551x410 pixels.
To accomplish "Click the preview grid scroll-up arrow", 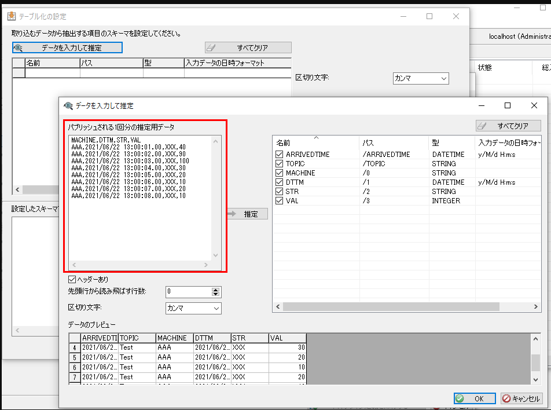I will (535, 339).
